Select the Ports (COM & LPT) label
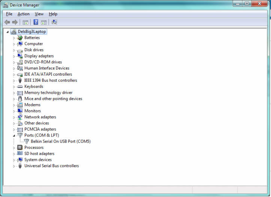Screen dimensions: 271x197 point(42,135)
